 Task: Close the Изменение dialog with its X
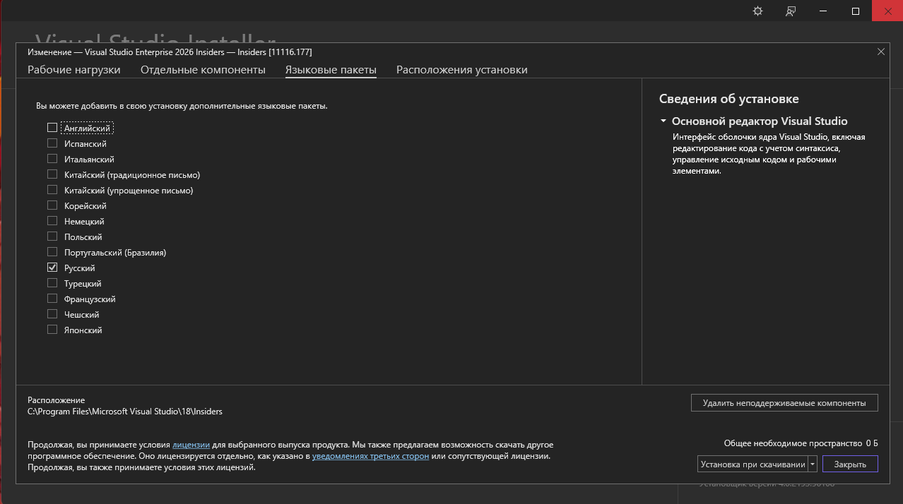click(880, 52)
